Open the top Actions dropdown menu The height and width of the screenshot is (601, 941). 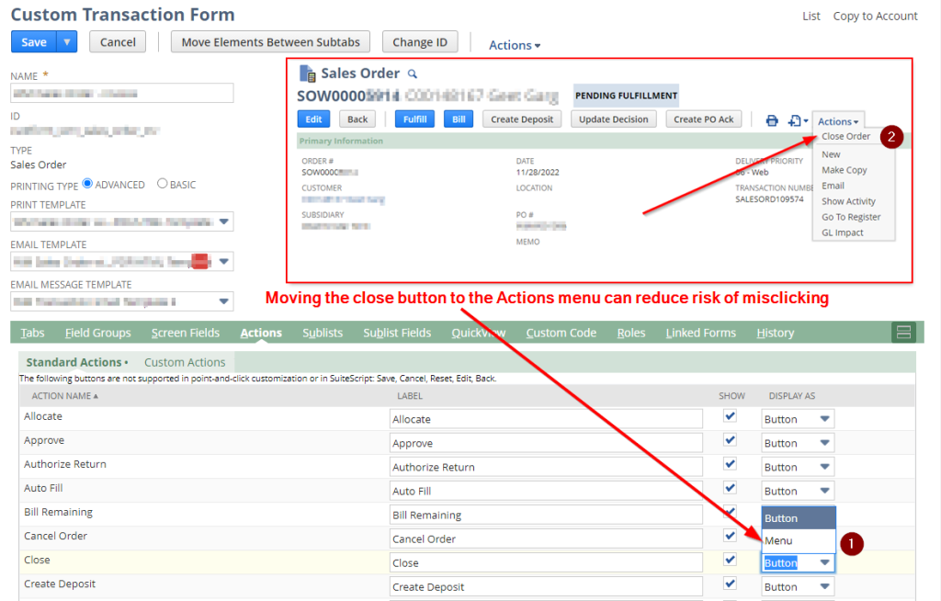[x=515, y=45]
